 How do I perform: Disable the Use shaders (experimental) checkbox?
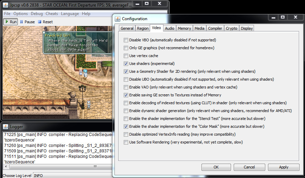tap(126, 64)
